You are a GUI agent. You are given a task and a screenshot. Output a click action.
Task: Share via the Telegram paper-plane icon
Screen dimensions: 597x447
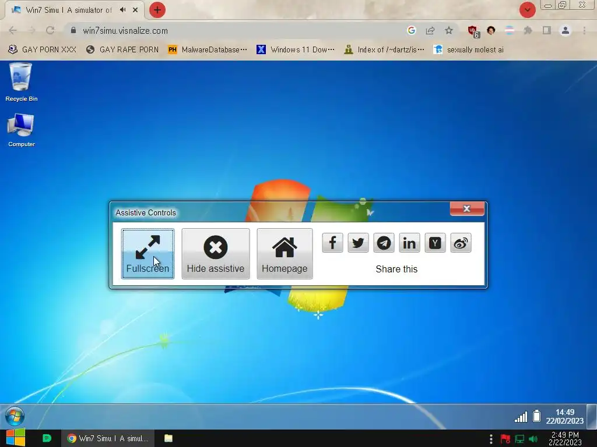pyautogui.click(x=384, y=243)
